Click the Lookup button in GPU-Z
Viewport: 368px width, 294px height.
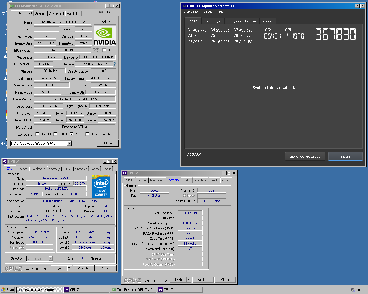[105, 22]
